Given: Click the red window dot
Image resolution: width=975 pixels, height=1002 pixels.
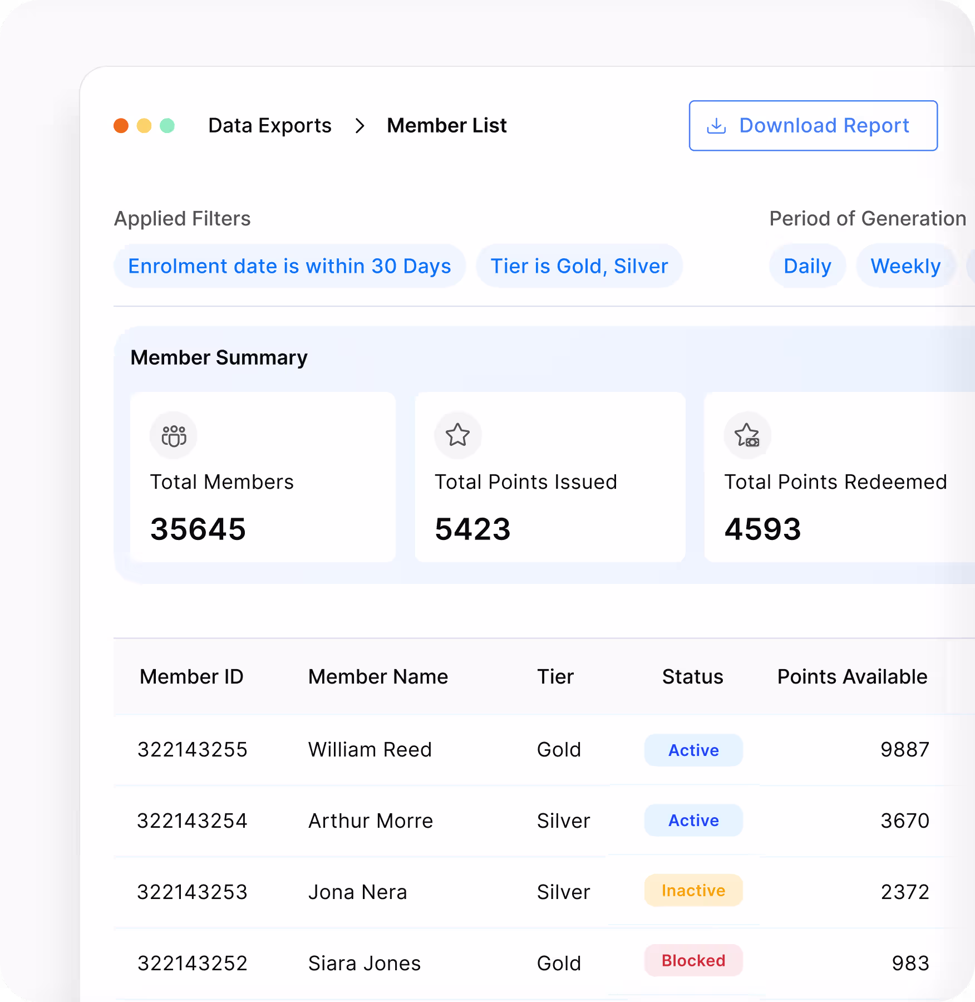Looking at the screenshot, I should (121, 126).
